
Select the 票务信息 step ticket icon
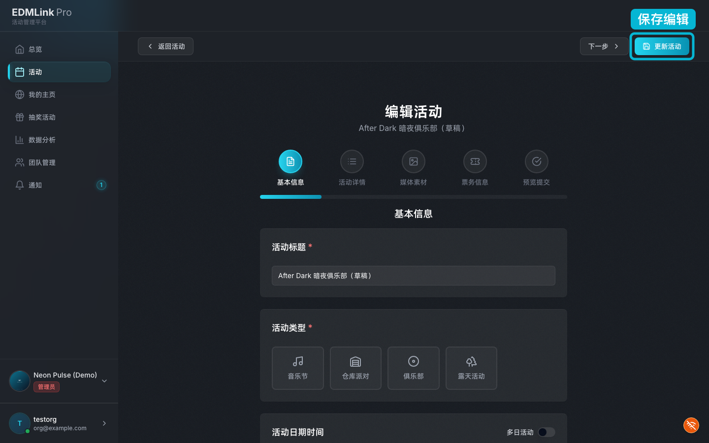(x=475, y=161)
